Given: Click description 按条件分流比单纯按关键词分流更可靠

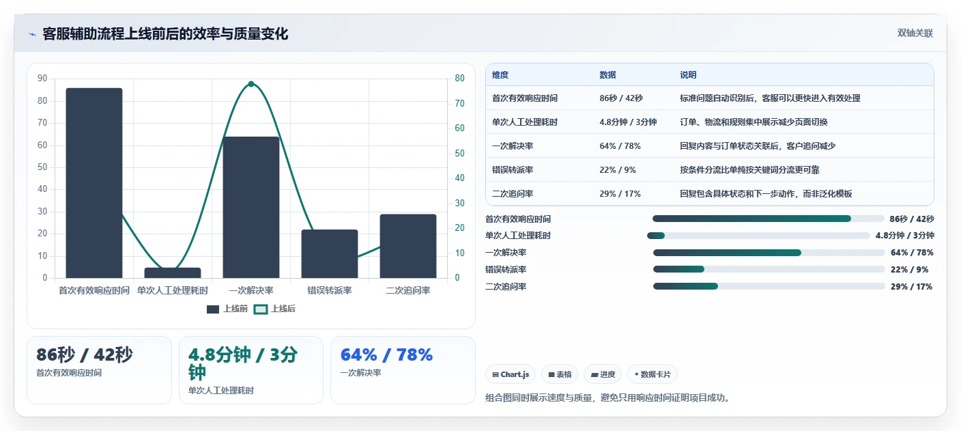Looking at the screenshot, I should (749, 170).
